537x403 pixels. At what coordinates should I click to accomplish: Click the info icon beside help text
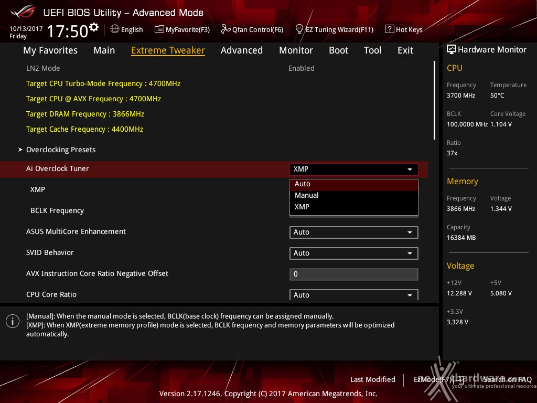[13, 321]
